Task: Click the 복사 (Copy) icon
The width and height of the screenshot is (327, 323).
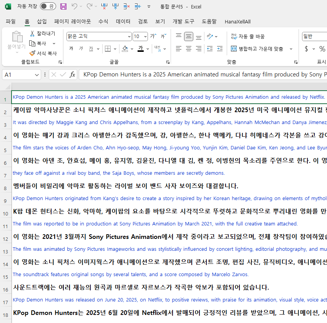Action: pyautogui.click(x=32, y=43)
